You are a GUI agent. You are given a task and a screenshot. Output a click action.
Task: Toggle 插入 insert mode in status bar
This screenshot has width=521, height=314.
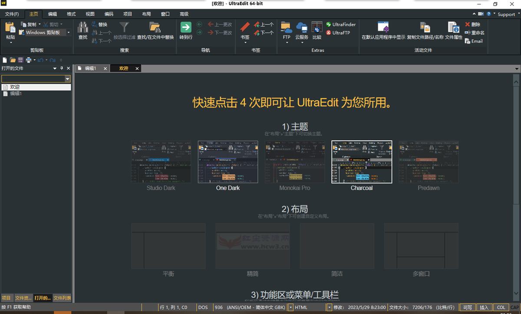(x=484, y=307)
